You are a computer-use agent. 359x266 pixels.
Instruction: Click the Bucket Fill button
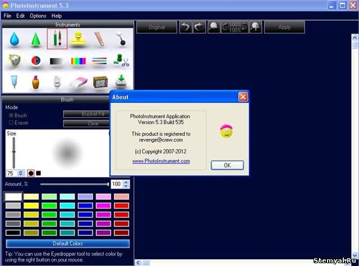(x=86, y=114)
